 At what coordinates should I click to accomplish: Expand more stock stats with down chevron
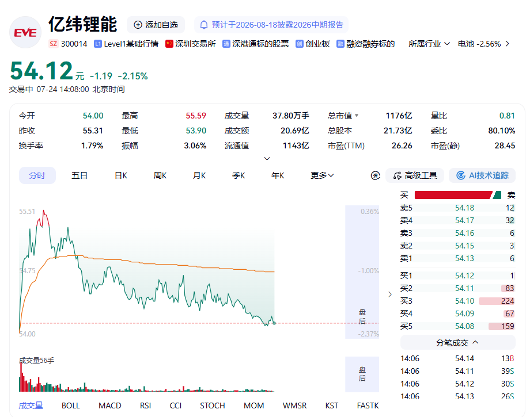(267, 158)
